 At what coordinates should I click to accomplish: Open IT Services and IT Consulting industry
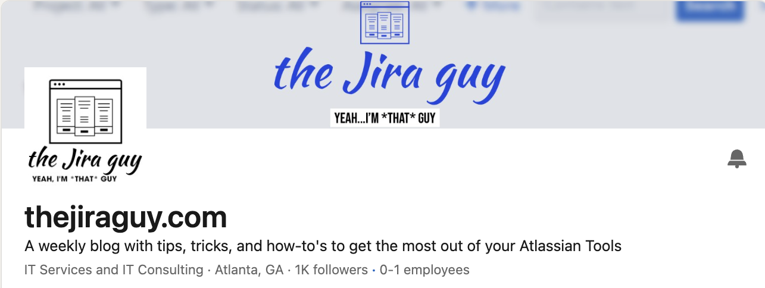coord(114,270)
